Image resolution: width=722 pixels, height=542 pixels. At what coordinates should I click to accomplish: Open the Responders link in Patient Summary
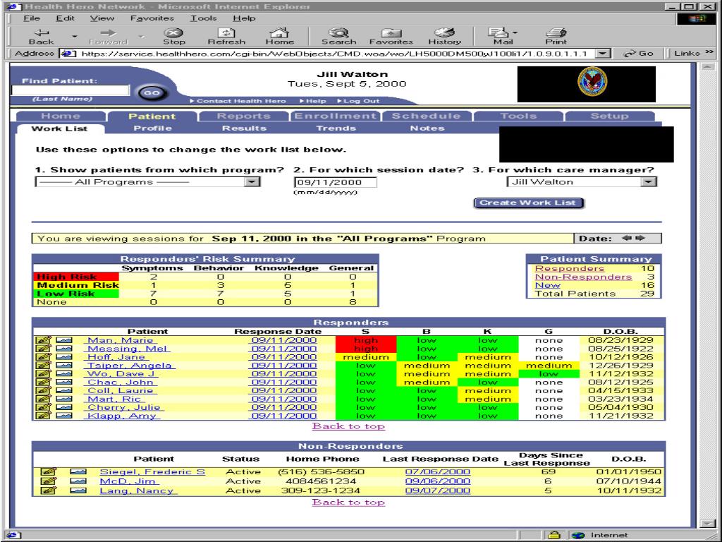(x=570, y=268)
